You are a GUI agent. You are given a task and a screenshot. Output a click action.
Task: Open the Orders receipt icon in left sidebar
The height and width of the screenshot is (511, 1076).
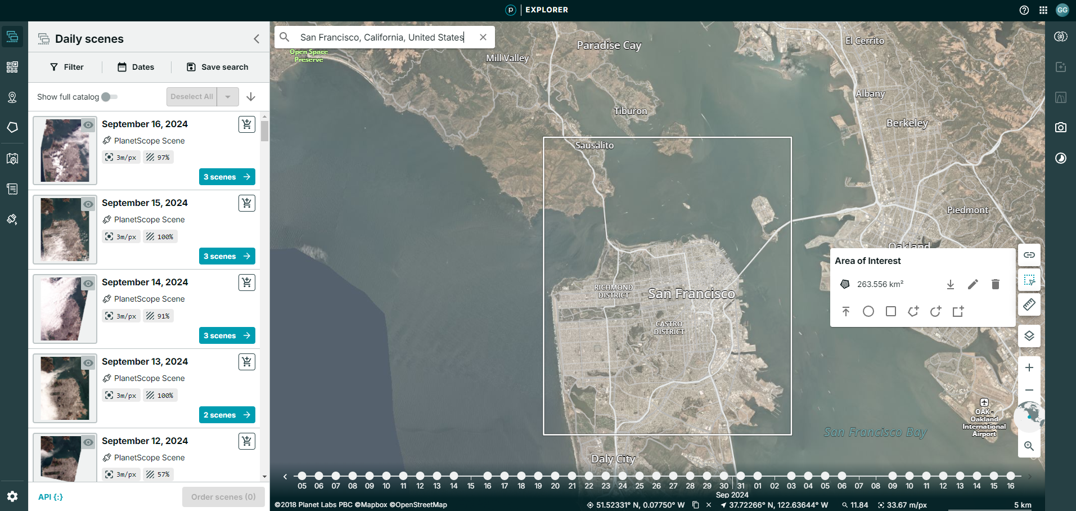coord(12,189)
